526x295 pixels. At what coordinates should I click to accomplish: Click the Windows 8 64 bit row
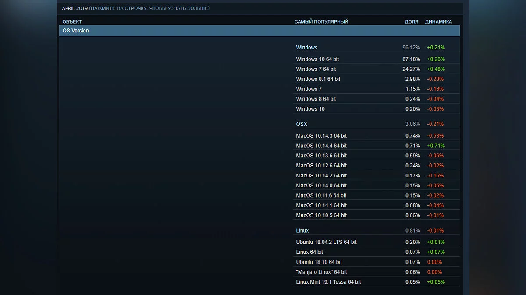point(376,99)
